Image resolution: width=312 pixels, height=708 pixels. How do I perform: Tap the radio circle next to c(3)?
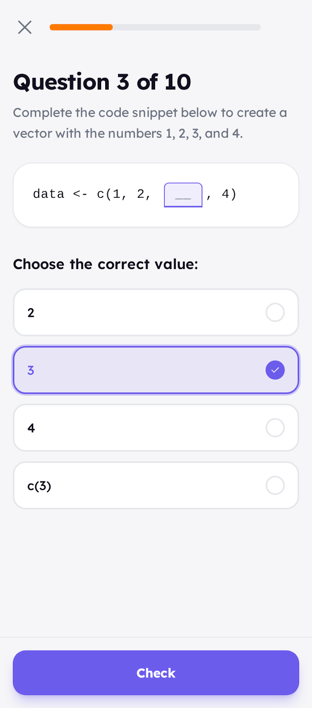(x=275, y=485)
